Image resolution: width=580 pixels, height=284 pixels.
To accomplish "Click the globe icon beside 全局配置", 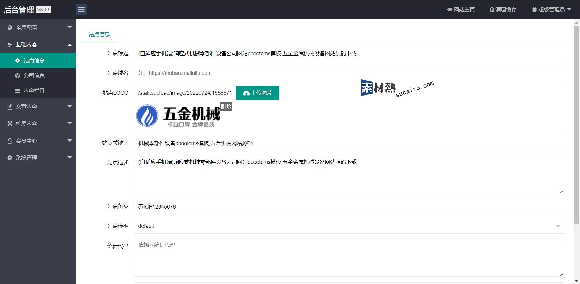I will (x=10, y=27).
